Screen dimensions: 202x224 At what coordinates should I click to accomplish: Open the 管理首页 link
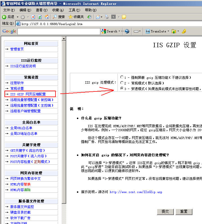17,49
